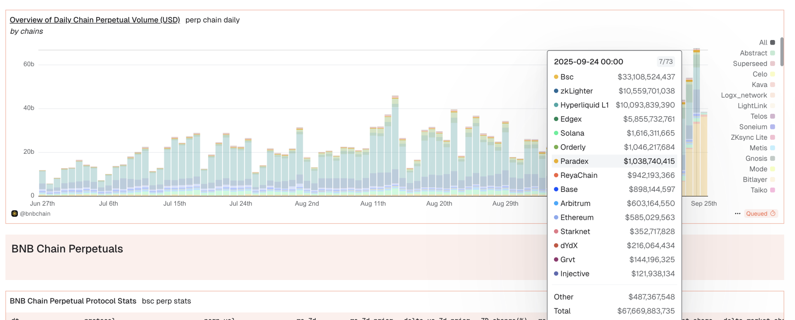Click the Telos purple legend icon
This screenshot has width=795, height=320.
pyautogui.click(x=772, y=116)
